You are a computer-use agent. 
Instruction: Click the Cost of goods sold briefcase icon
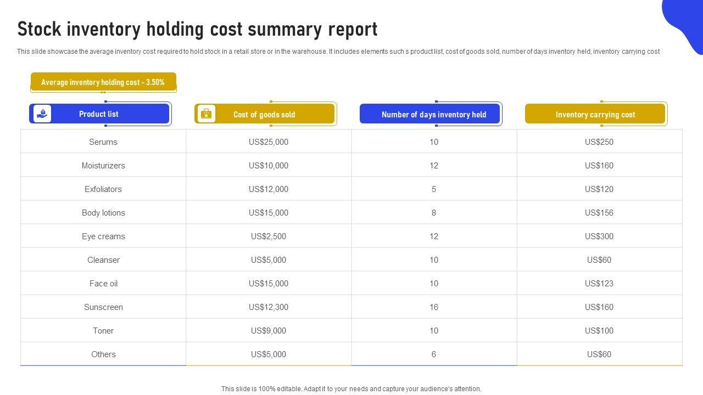206,114
